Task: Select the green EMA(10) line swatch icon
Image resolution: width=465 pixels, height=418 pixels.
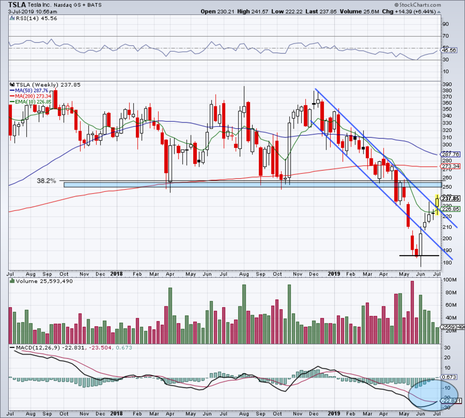Action: (x=13, y=102)
